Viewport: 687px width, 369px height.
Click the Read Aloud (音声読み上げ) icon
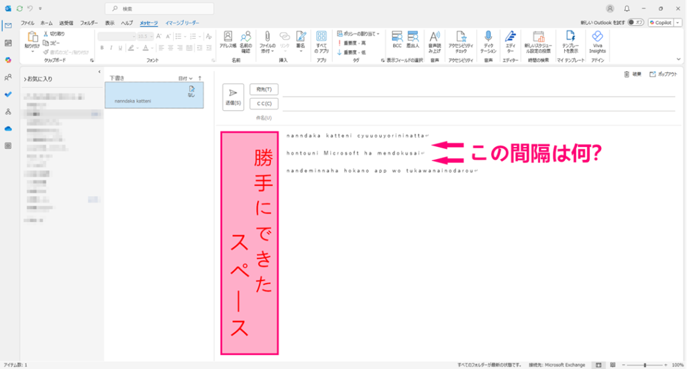point(434,40)
